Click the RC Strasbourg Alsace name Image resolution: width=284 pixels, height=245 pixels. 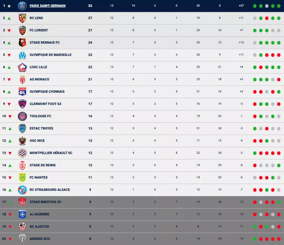(x=50, y=190)
